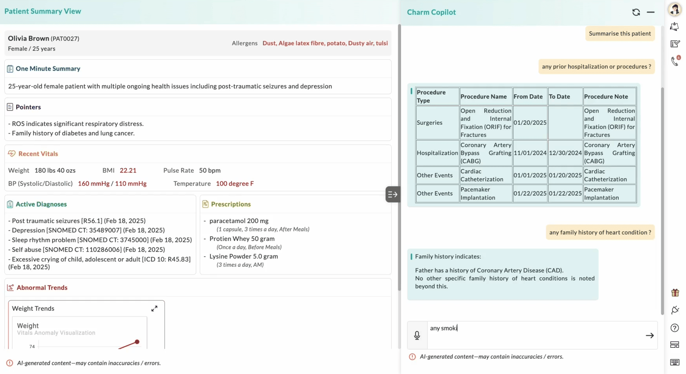Image resolution: width=686 pixels, height=374 pixels.
Task: Select the 'any family history of heart condition ?' message
Action: click(600, 232)
